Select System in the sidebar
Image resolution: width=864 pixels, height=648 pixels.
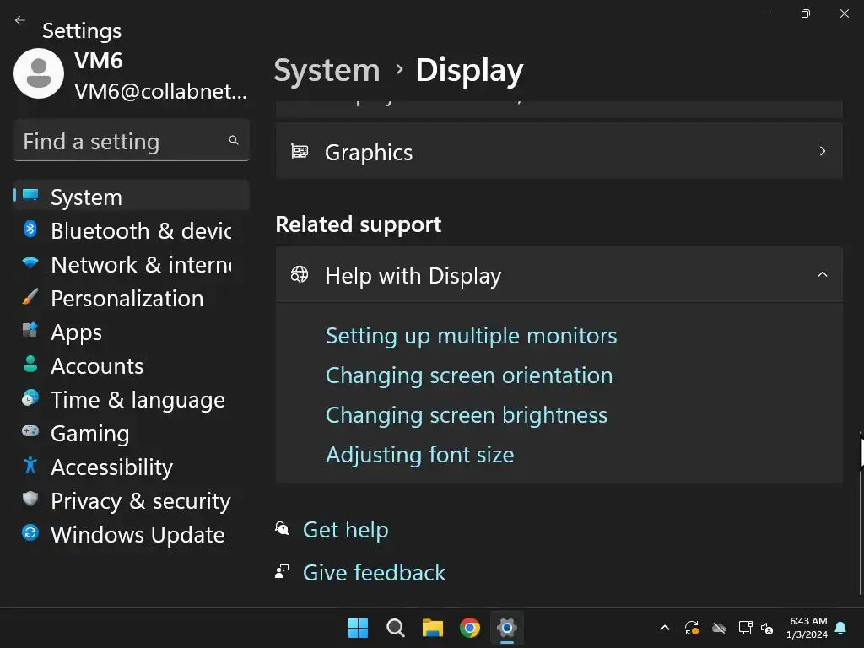click(86, 197)
